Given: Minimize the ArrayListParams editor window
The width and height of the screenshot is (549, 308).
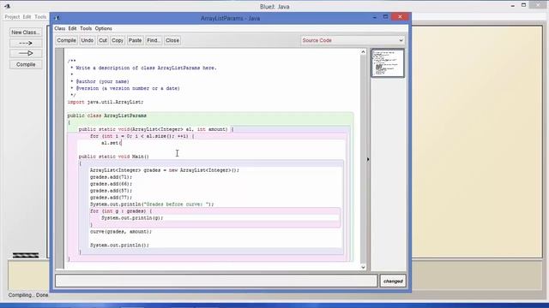Looking at the screenshot, I should tap(375, 17).
